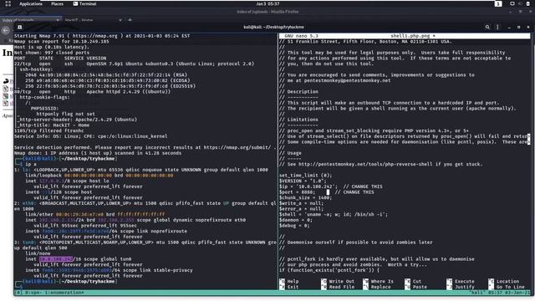Open the power icon in system tray
This screenshot has width=535, height=301.
(x=528, y=3)
